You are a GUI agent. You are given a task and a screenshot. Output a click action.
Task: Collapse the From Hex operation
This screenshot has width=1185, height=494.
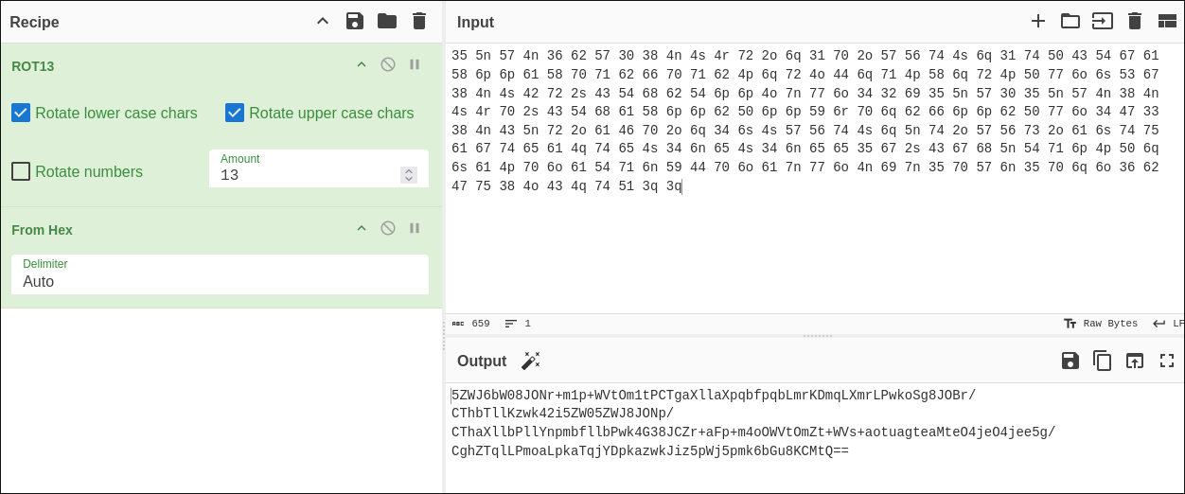tap(362, 228)
